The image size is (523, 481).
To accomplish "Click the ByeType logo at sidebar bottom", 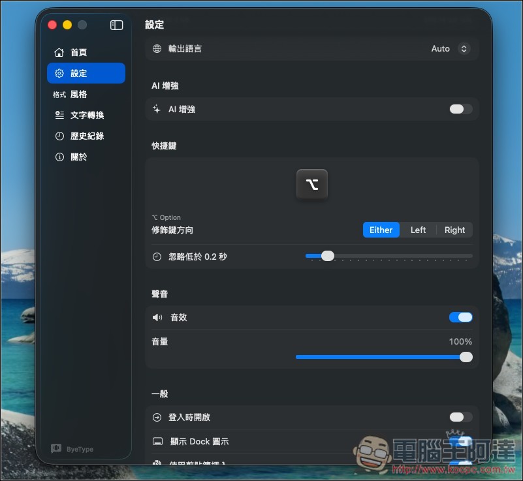I will (57, 448).
